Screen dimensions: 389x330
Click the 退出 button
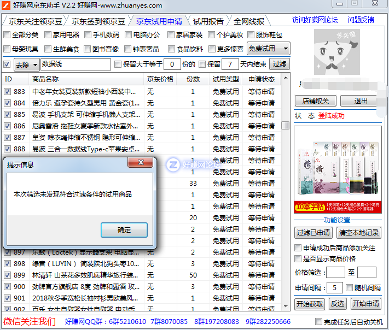click(x=361, y=101)
